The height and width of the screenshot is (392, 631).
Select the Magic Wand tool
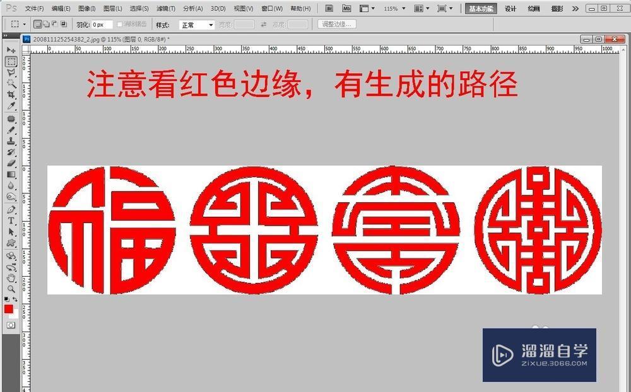point(11,84)
